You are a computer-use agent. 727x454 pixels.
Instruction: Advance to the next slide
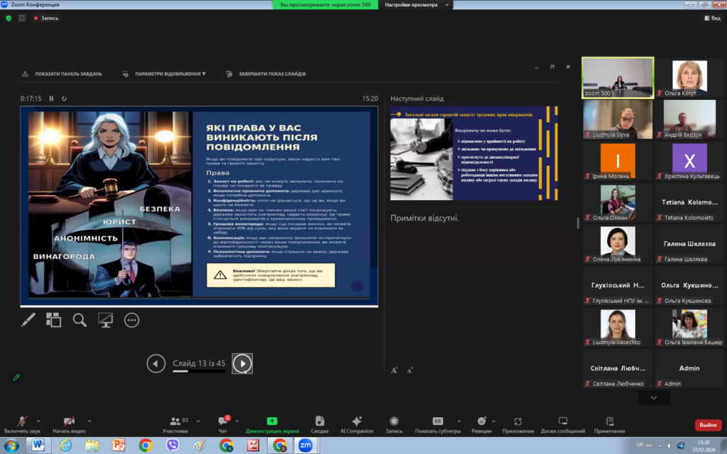point(242,364)
